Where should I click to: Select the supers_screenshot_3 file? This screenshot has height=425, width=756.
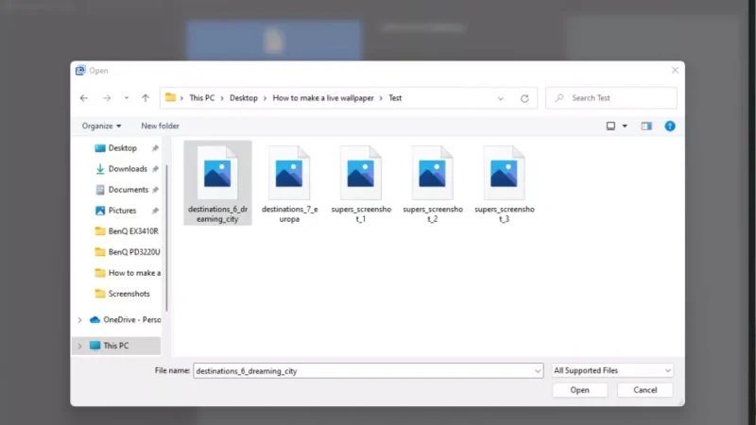point(505,184)
